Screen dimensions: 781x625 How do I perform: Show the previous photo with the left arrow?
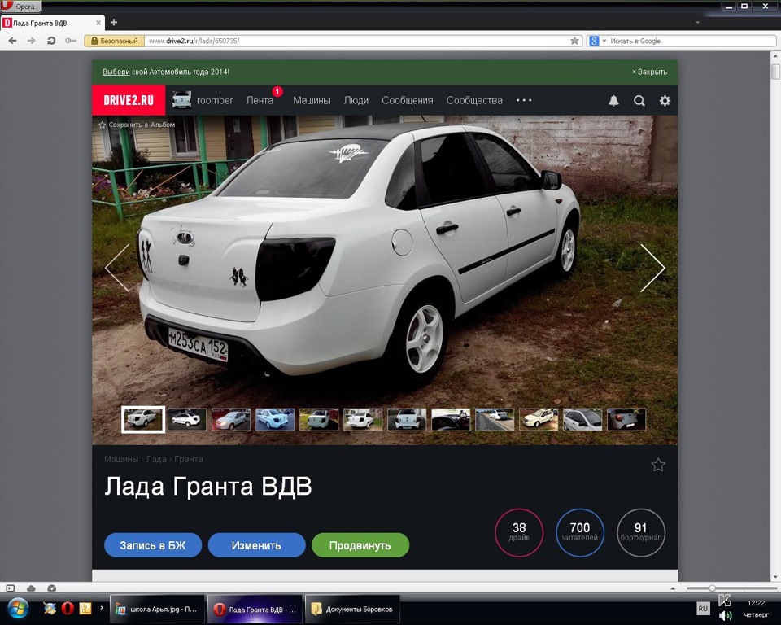116,267
